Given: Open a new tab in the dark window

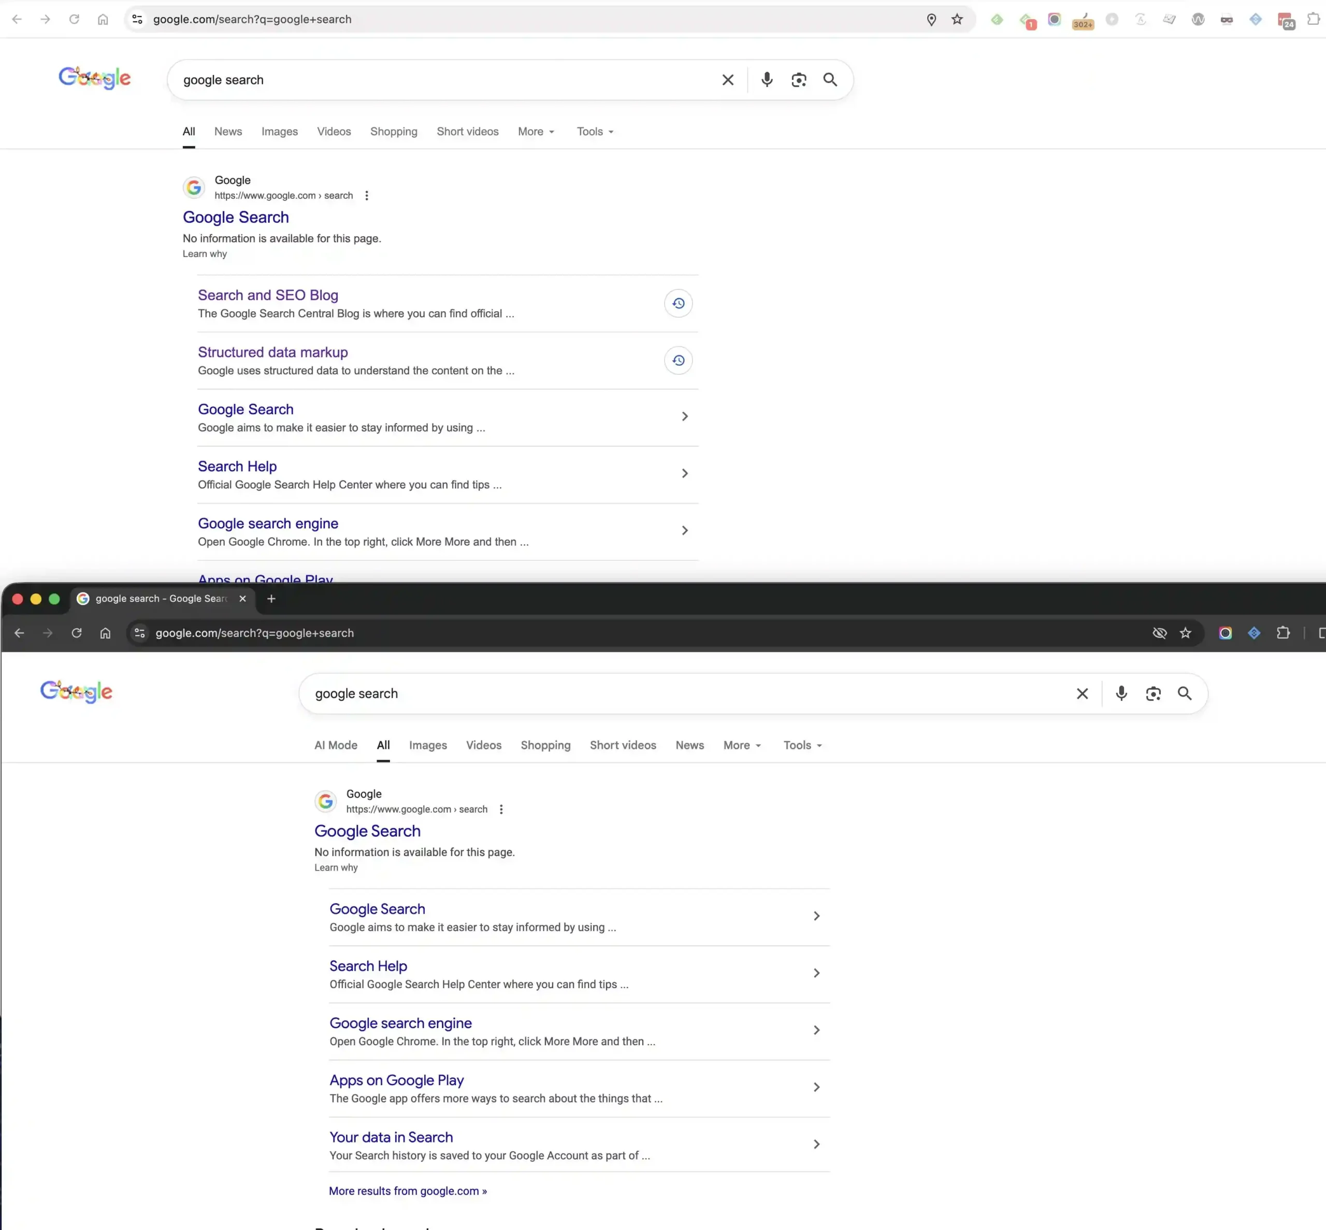Looking at the screenshot, I should [x=271, y=598].
